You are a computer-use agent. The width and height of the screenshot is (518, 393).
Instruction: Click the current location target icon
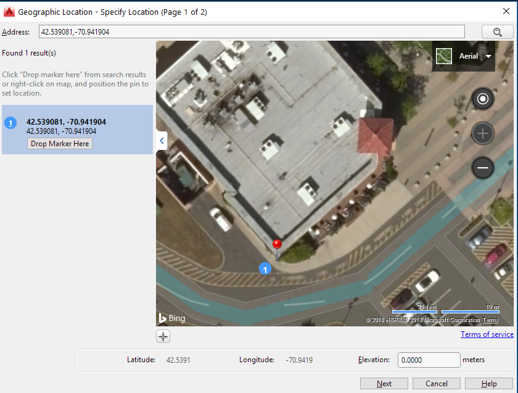point(483,99)
